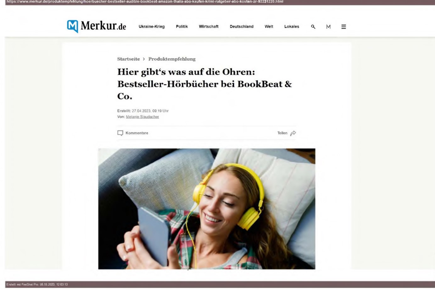Image resolution: width=435 pixels, height=290 pixels.
Task: Click the woman with yellow headphones photo
Action: pos(207,209)
